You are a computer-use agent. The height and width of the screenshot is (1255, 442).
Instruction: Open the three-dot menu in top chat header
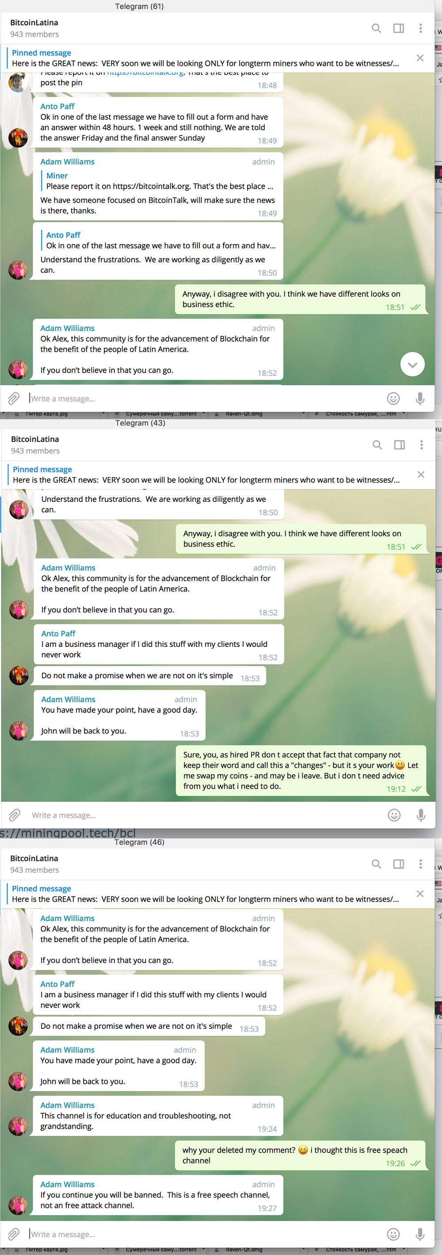click(x=420, y=28)
